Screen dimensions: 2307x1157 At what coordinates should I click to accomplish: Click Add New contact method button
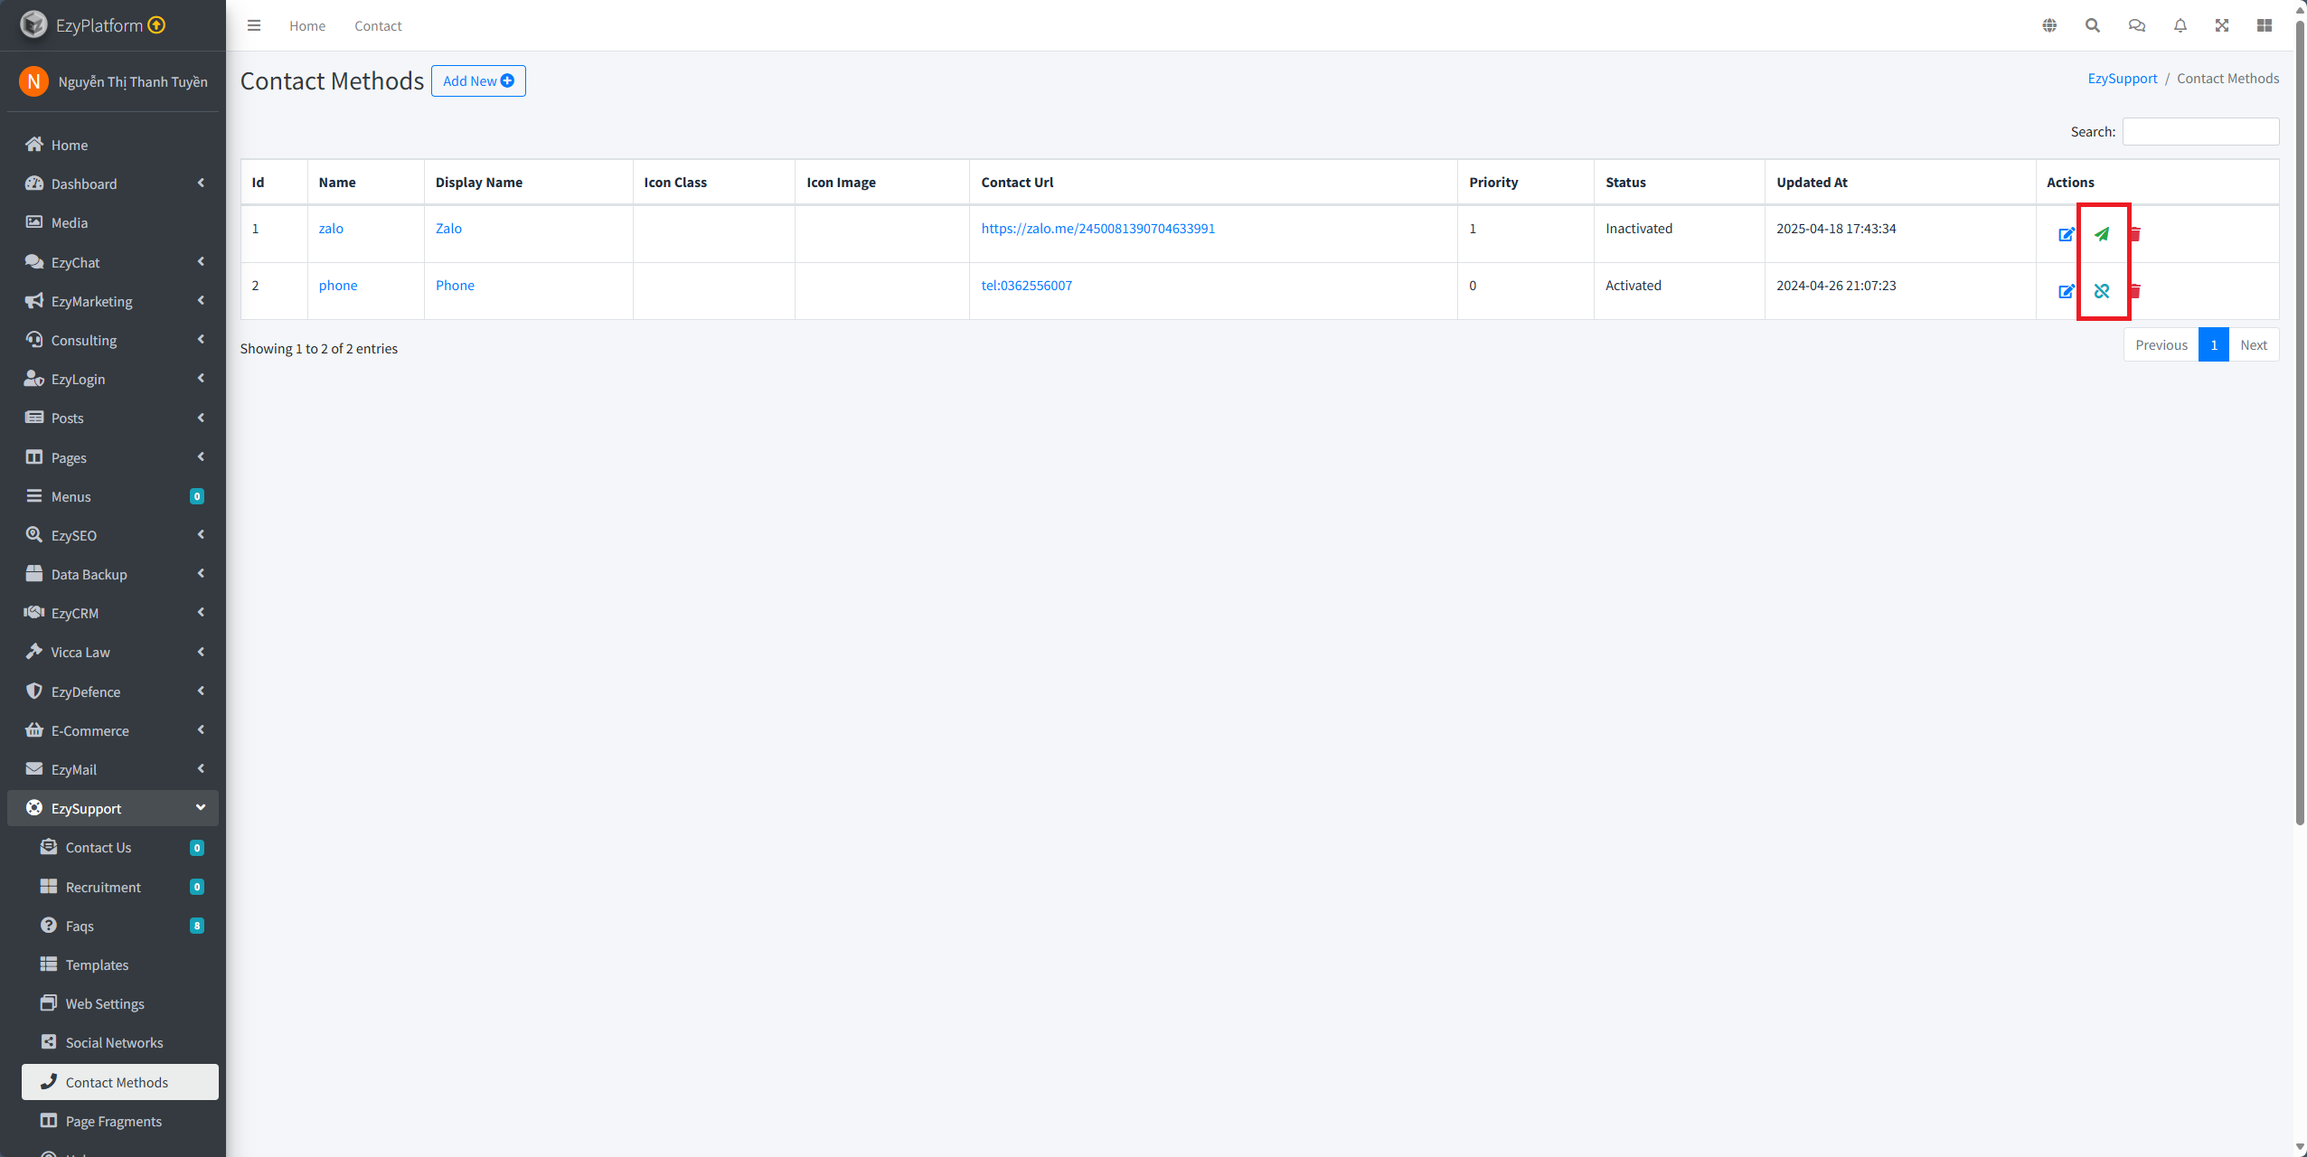tap(478, 80)
